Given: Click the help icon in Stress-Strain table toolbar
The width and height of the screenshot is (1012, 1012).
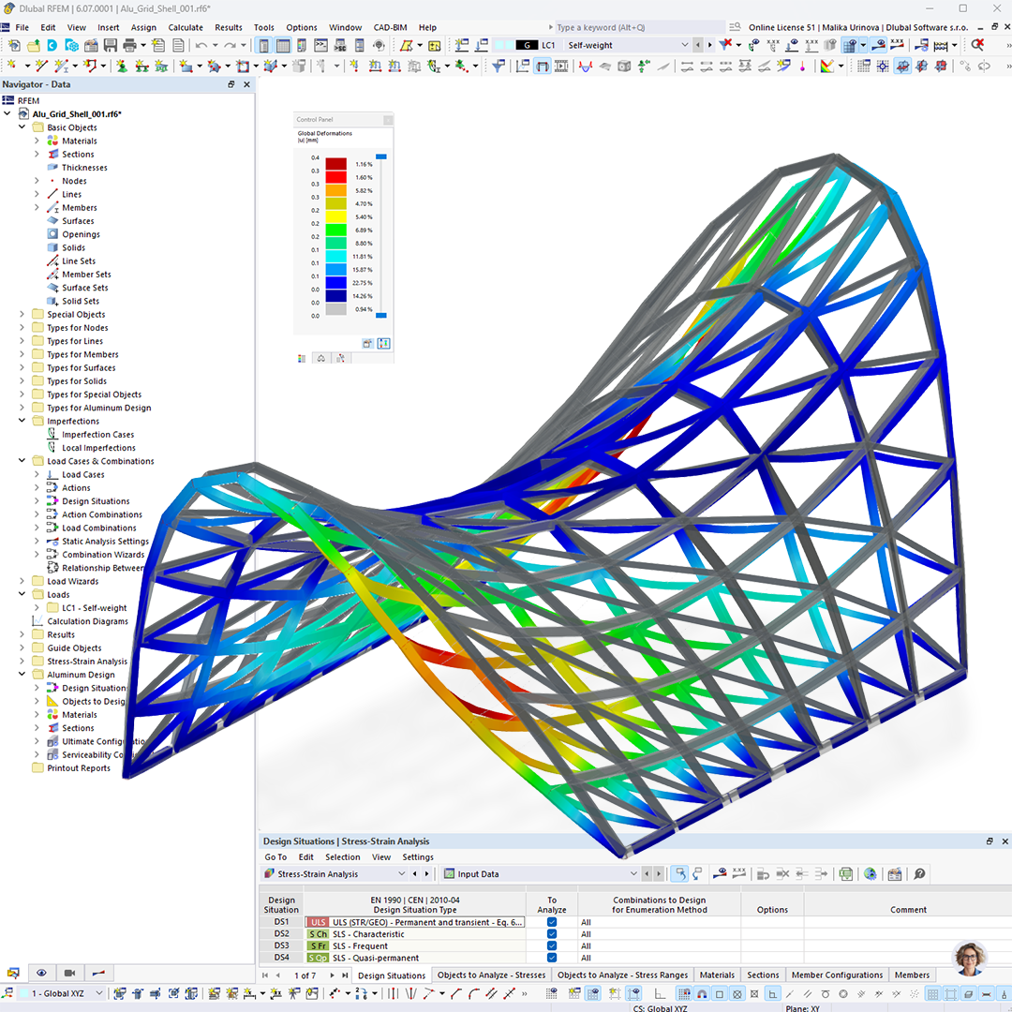Looking at the screenshot, I should (x=920, y=874).
